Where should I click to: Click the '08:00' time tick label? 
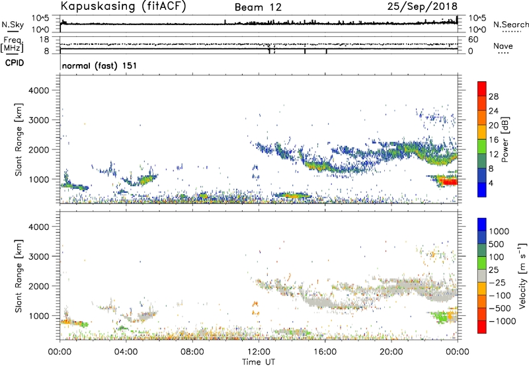(x=192, y=352)
